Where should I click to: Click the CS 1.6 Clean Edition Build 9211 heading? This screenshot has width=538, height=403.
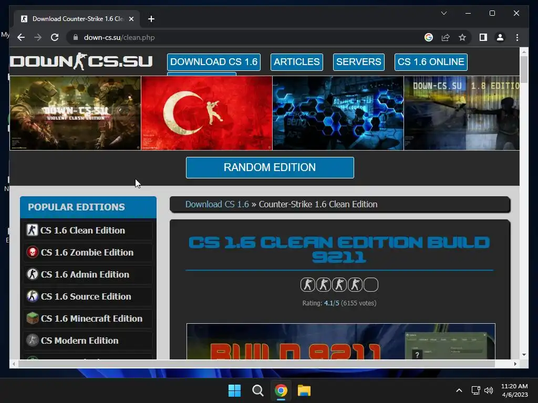pos(339,249)
